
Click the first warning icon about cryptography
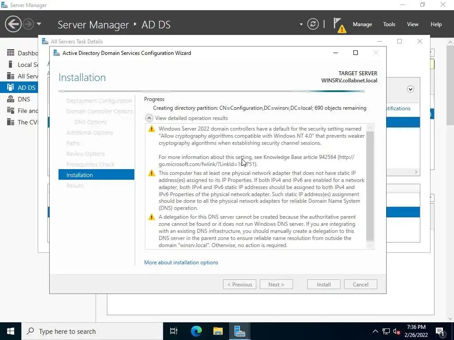pos(152,129)
